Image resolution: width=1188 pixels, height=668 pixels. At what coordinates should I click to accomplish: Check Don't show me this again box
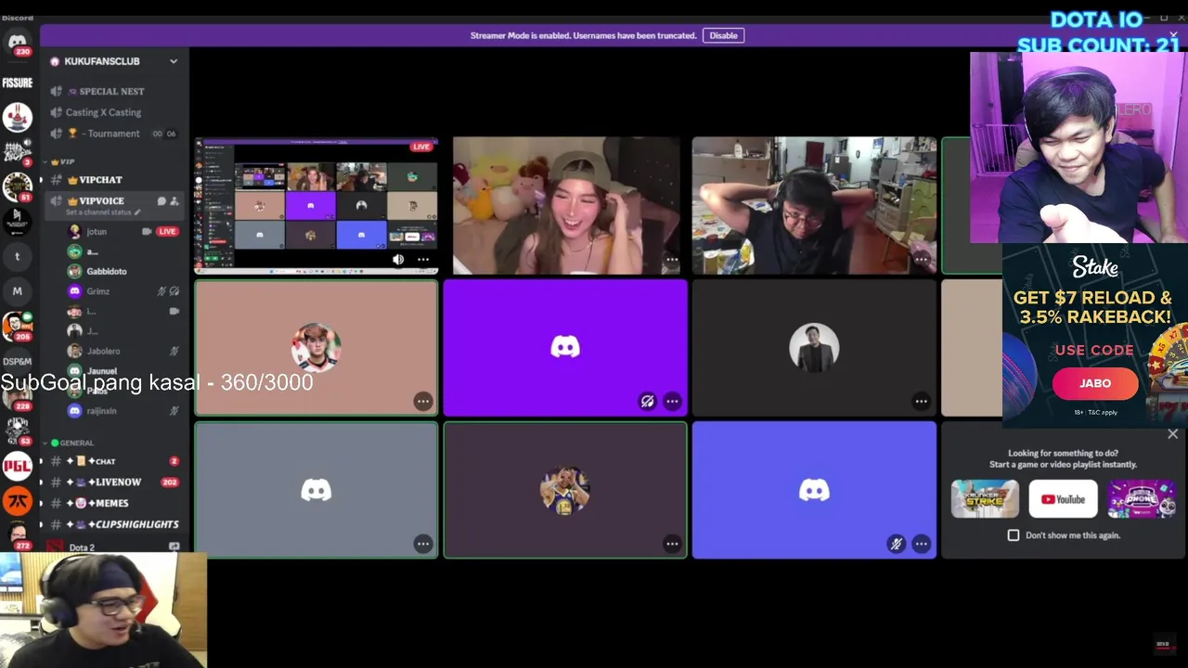[x=1014, y=535]
